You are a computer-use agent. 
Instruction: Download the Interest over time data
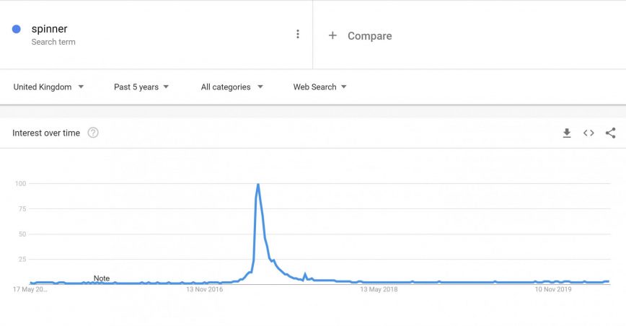(x=567, y=133)
